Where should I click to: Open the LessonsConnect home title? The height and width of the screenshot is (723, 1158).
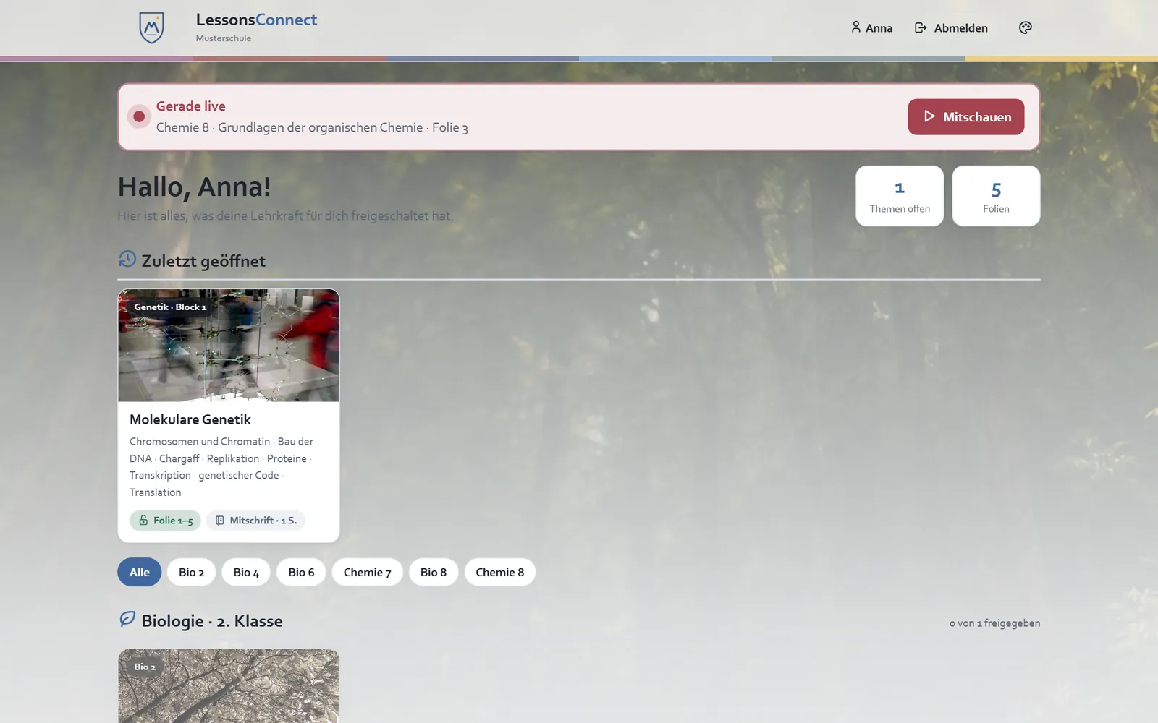(x=256, y=20)
